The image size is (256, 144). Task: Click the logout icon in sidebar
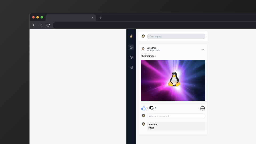131,67
